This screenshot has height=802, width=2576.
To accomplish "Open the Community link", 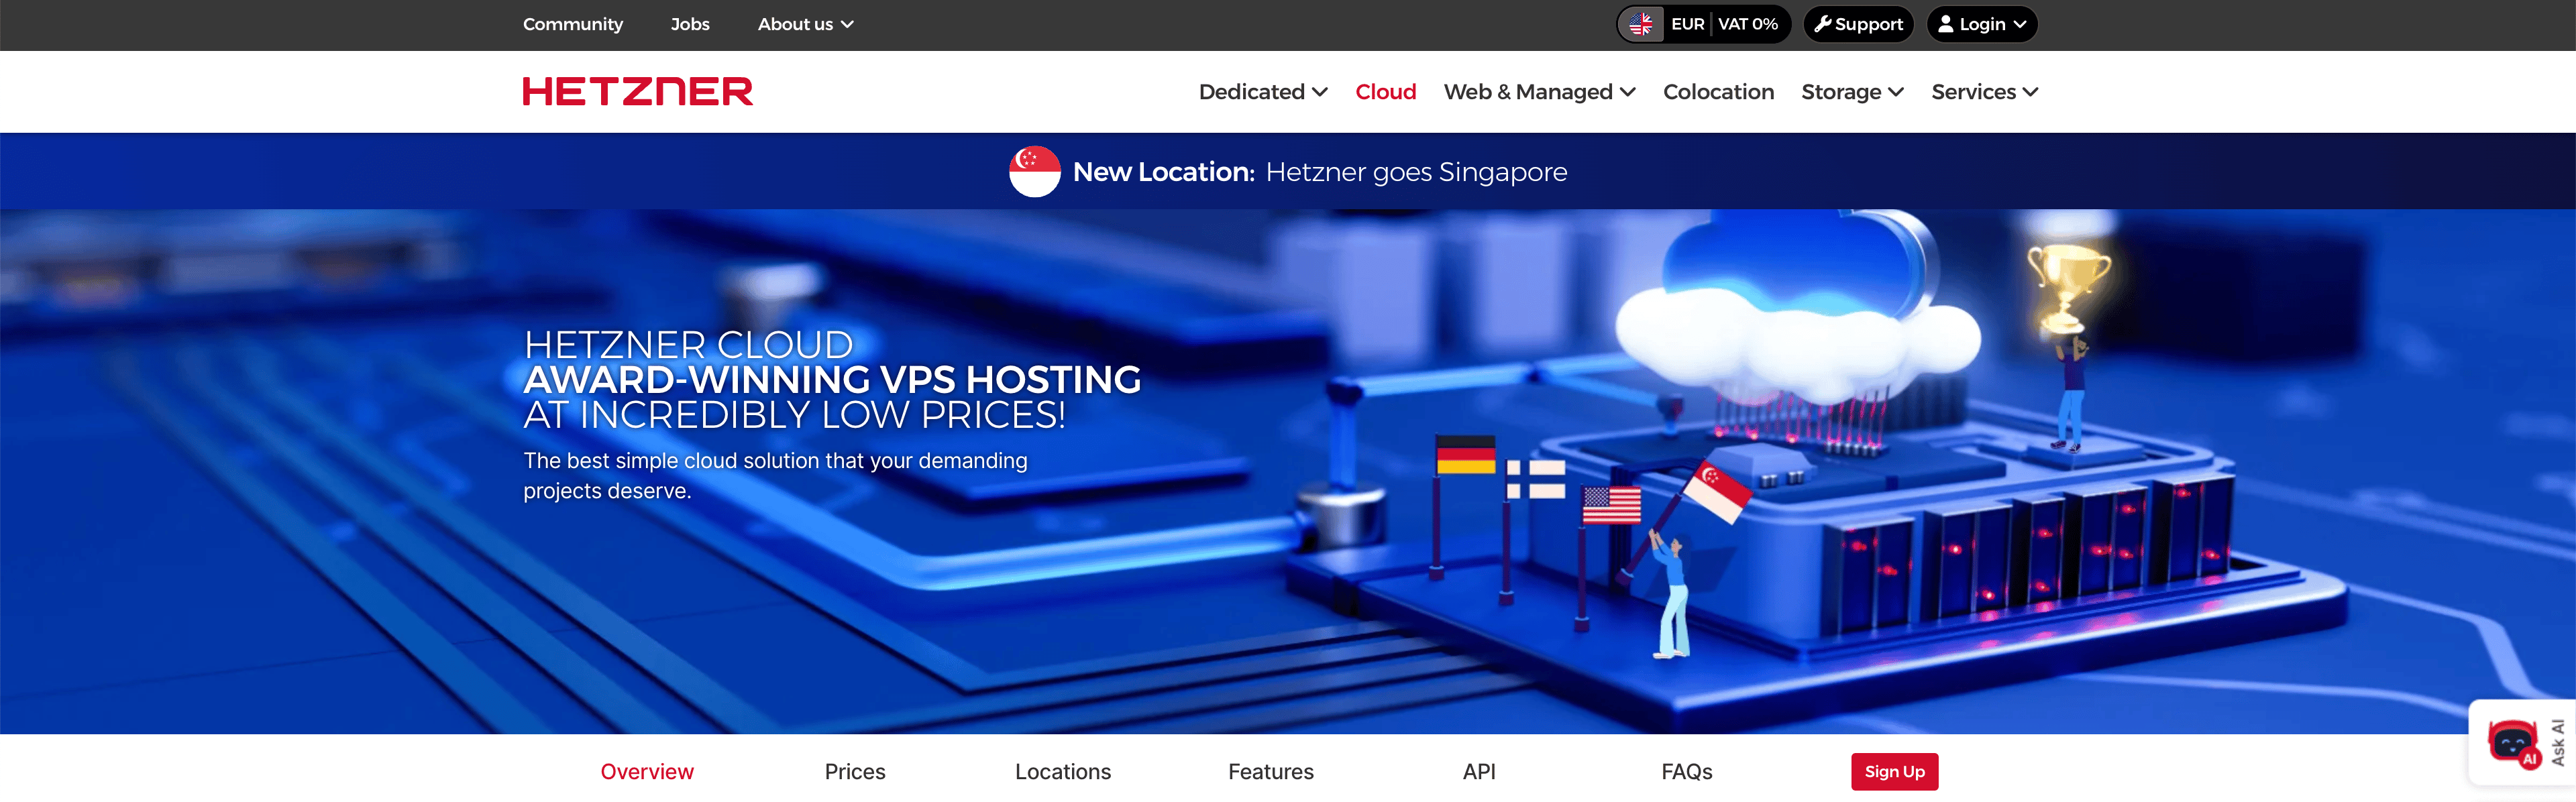I will point(573,24).
